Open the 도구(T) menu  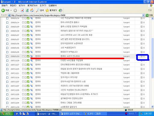point(43,5)
